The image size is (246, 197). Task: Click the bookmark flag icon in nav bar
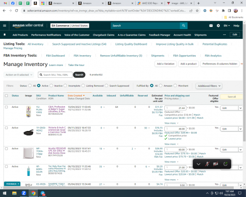[x=4, y=34]
